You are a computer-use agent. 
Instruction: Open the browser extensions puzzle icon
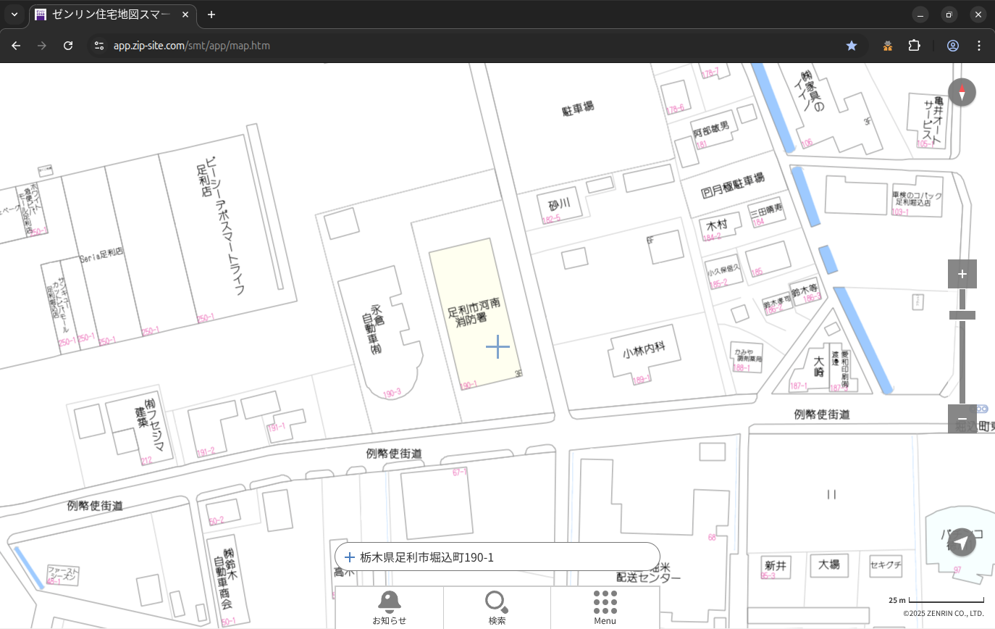914,46
